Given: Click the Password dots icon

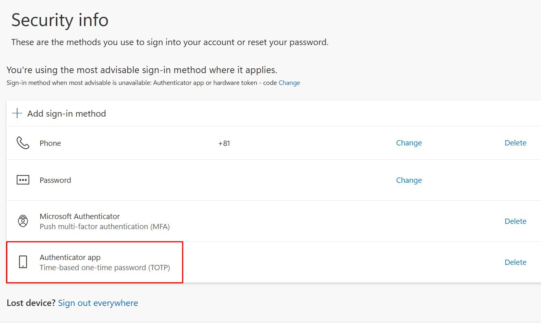Looking at the screenshot, I should point(23,180).
